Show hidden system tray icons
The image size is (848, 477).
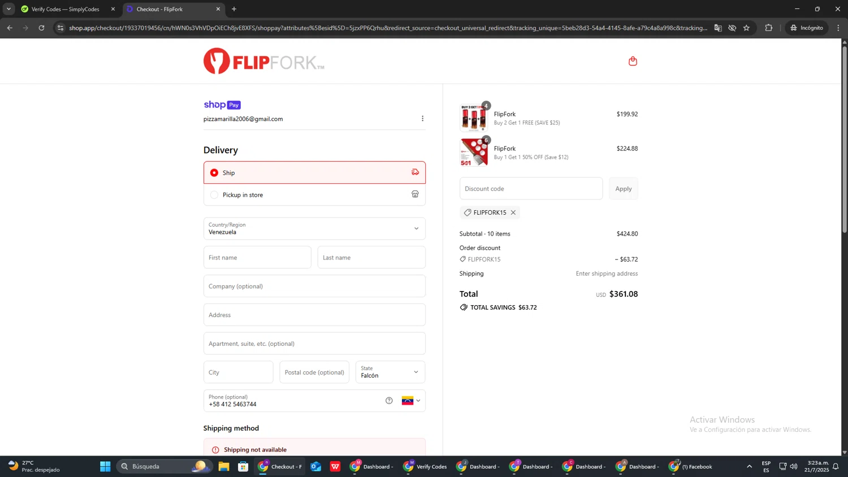tap(750, 466)
